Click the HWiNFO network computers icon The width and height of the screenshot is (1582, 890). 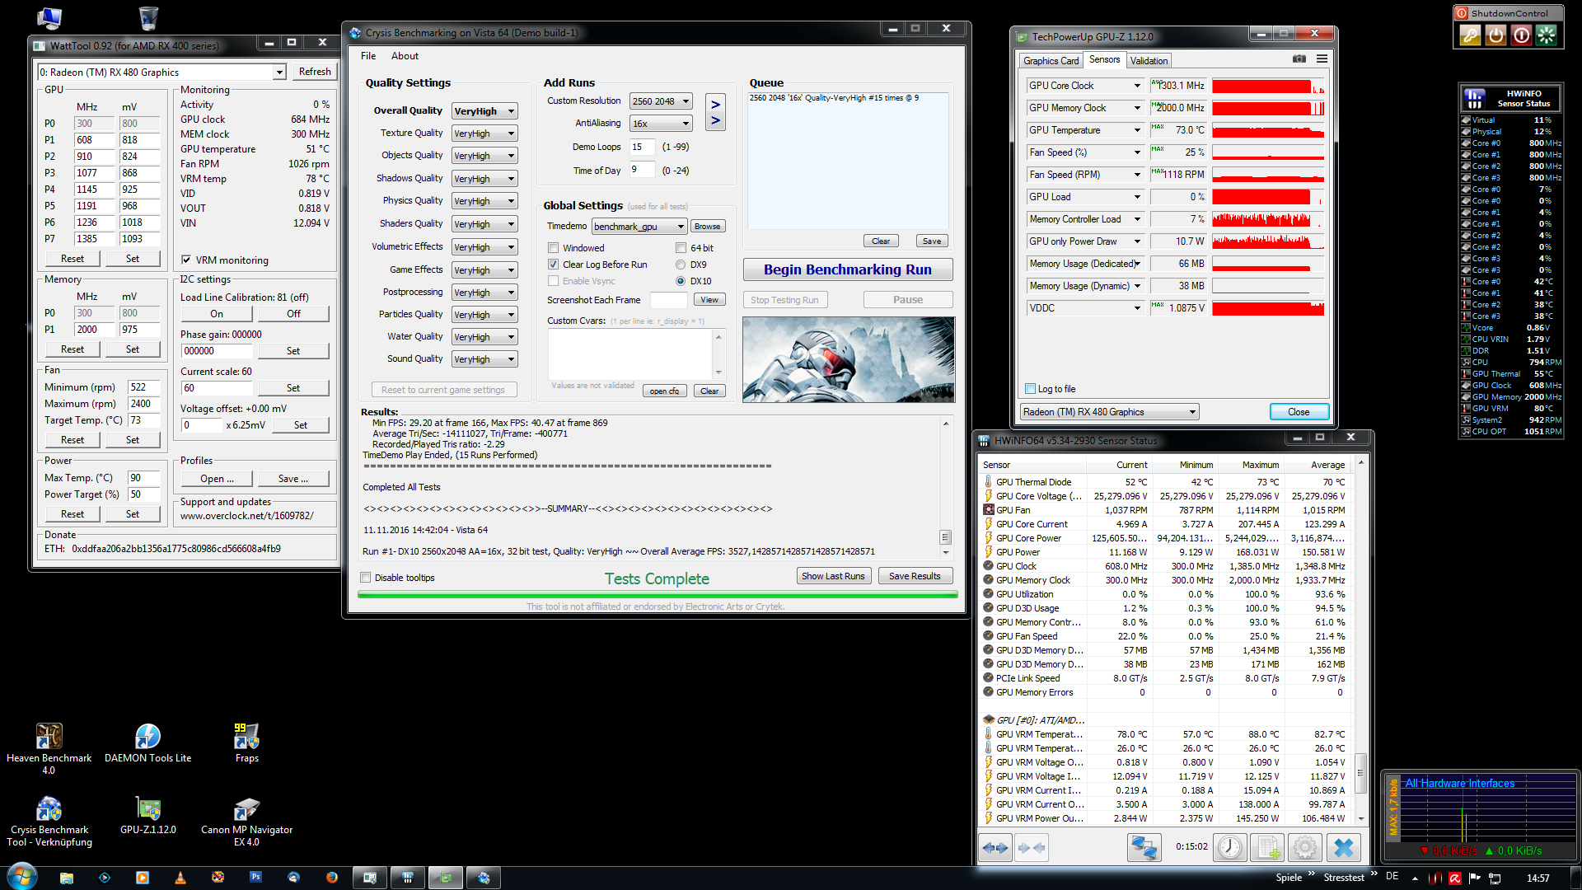pyautogui.click(x=1144, y=847)
